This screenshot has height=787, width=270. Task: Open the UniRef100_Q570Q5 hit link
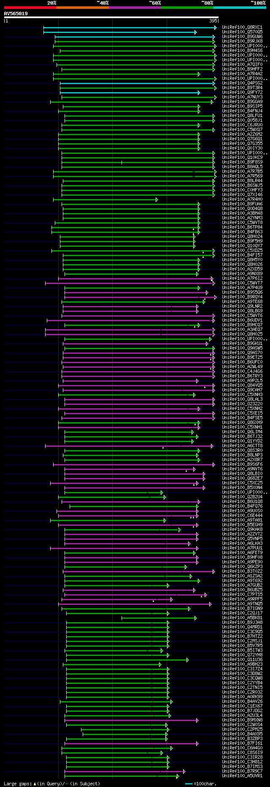pos(242,32)
